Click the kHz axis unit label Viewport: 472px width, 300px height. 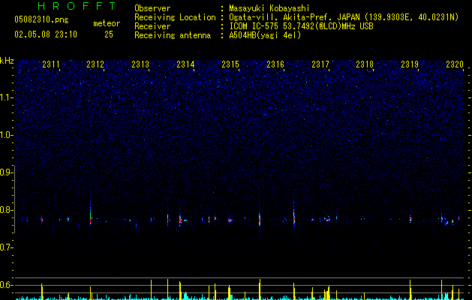click(7, 61)
